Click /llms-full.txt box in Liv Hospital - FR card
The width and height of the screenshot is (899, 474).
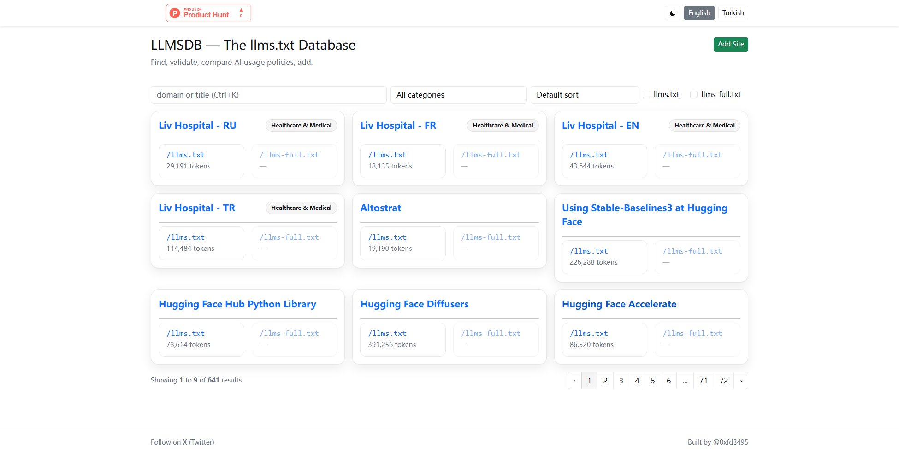(x=496, y=161)
